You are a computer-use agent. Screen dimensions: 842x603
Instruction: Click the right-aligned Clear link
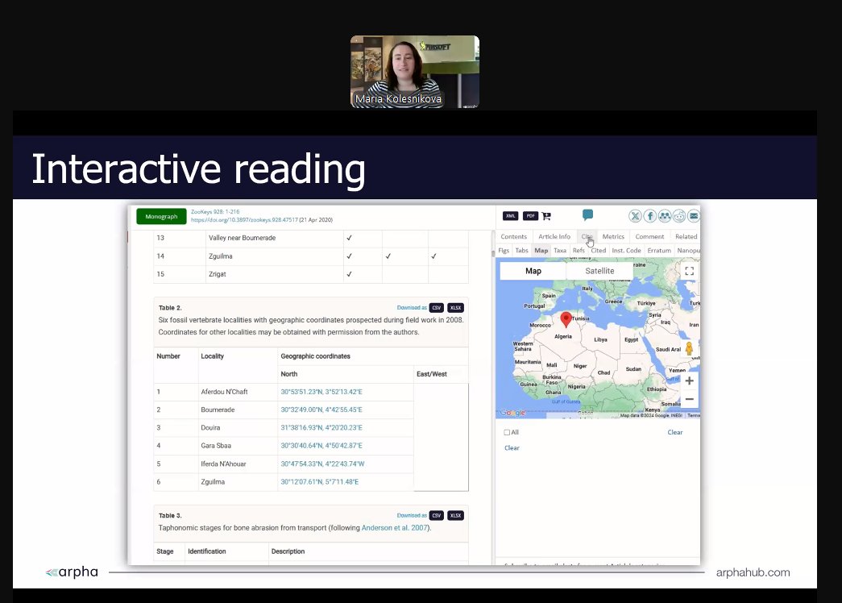tap(675, 432)
